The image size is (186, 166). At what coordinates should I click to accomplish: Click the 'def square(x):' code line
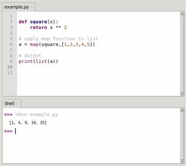pyautogui.click(x=38, y=22)
